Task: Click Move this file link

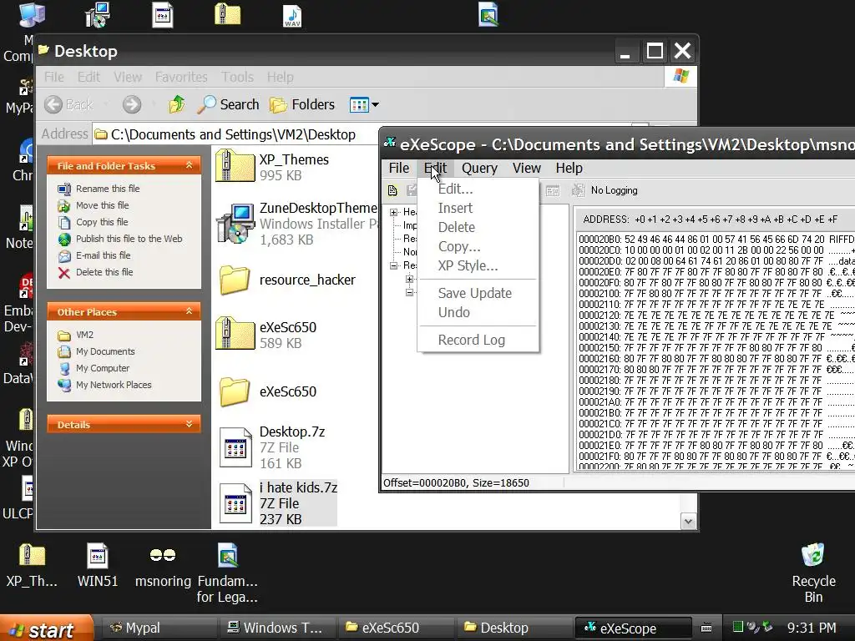Action: (x=102, y=205)
